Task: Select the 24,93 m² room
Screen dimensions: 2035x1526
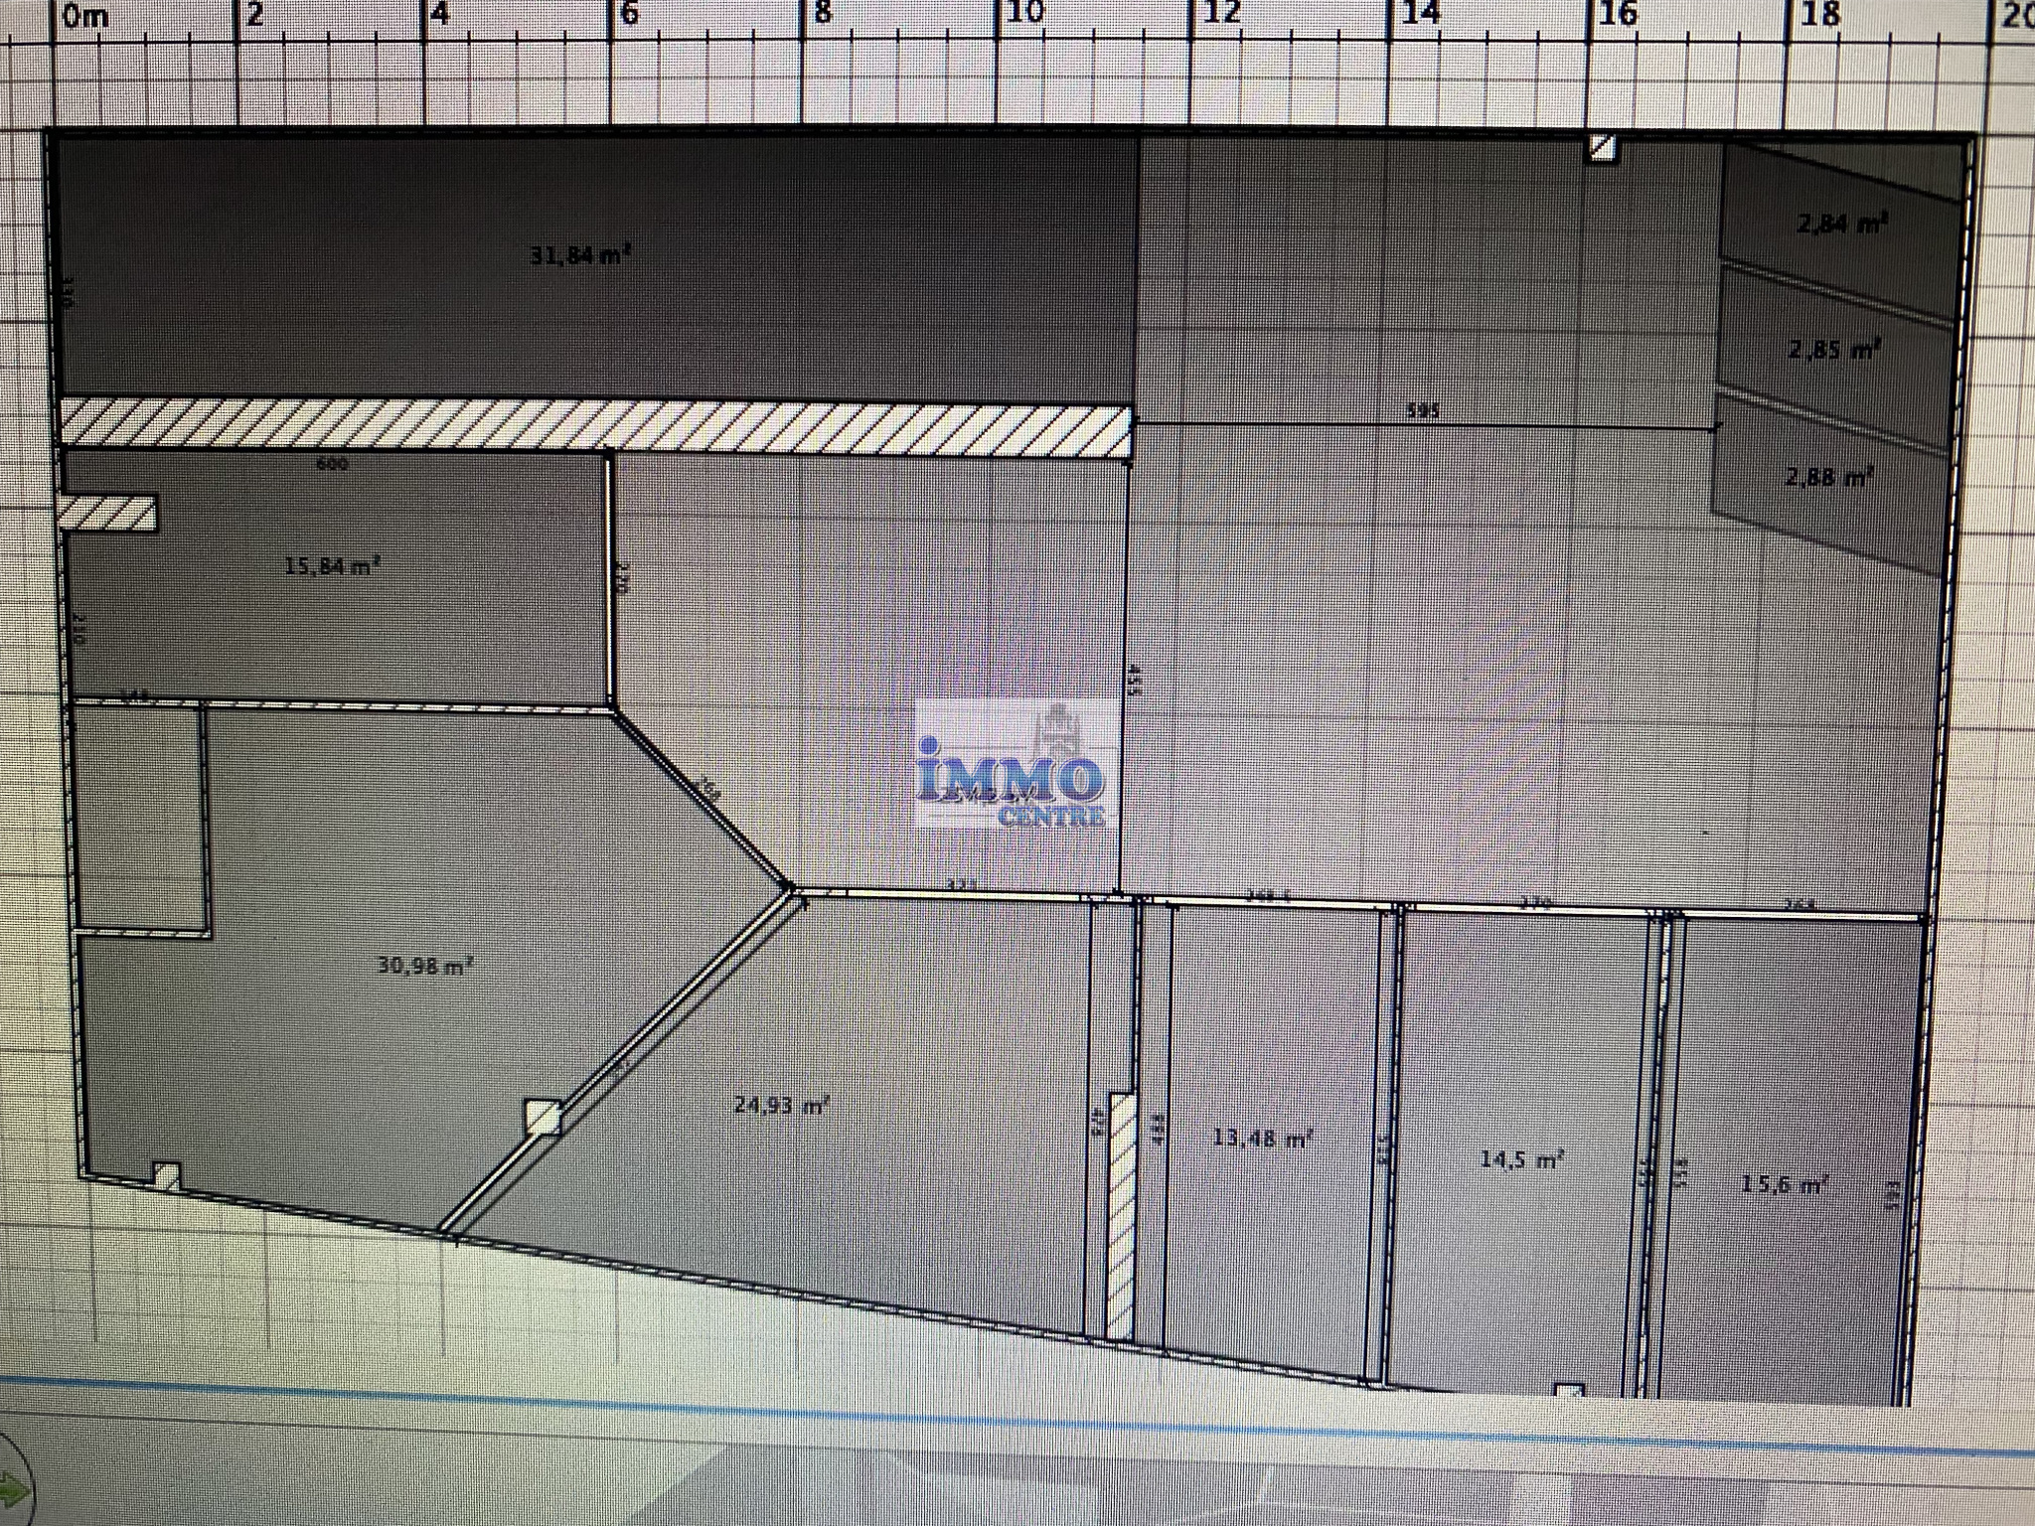Action: click(x=781, y=1105)
